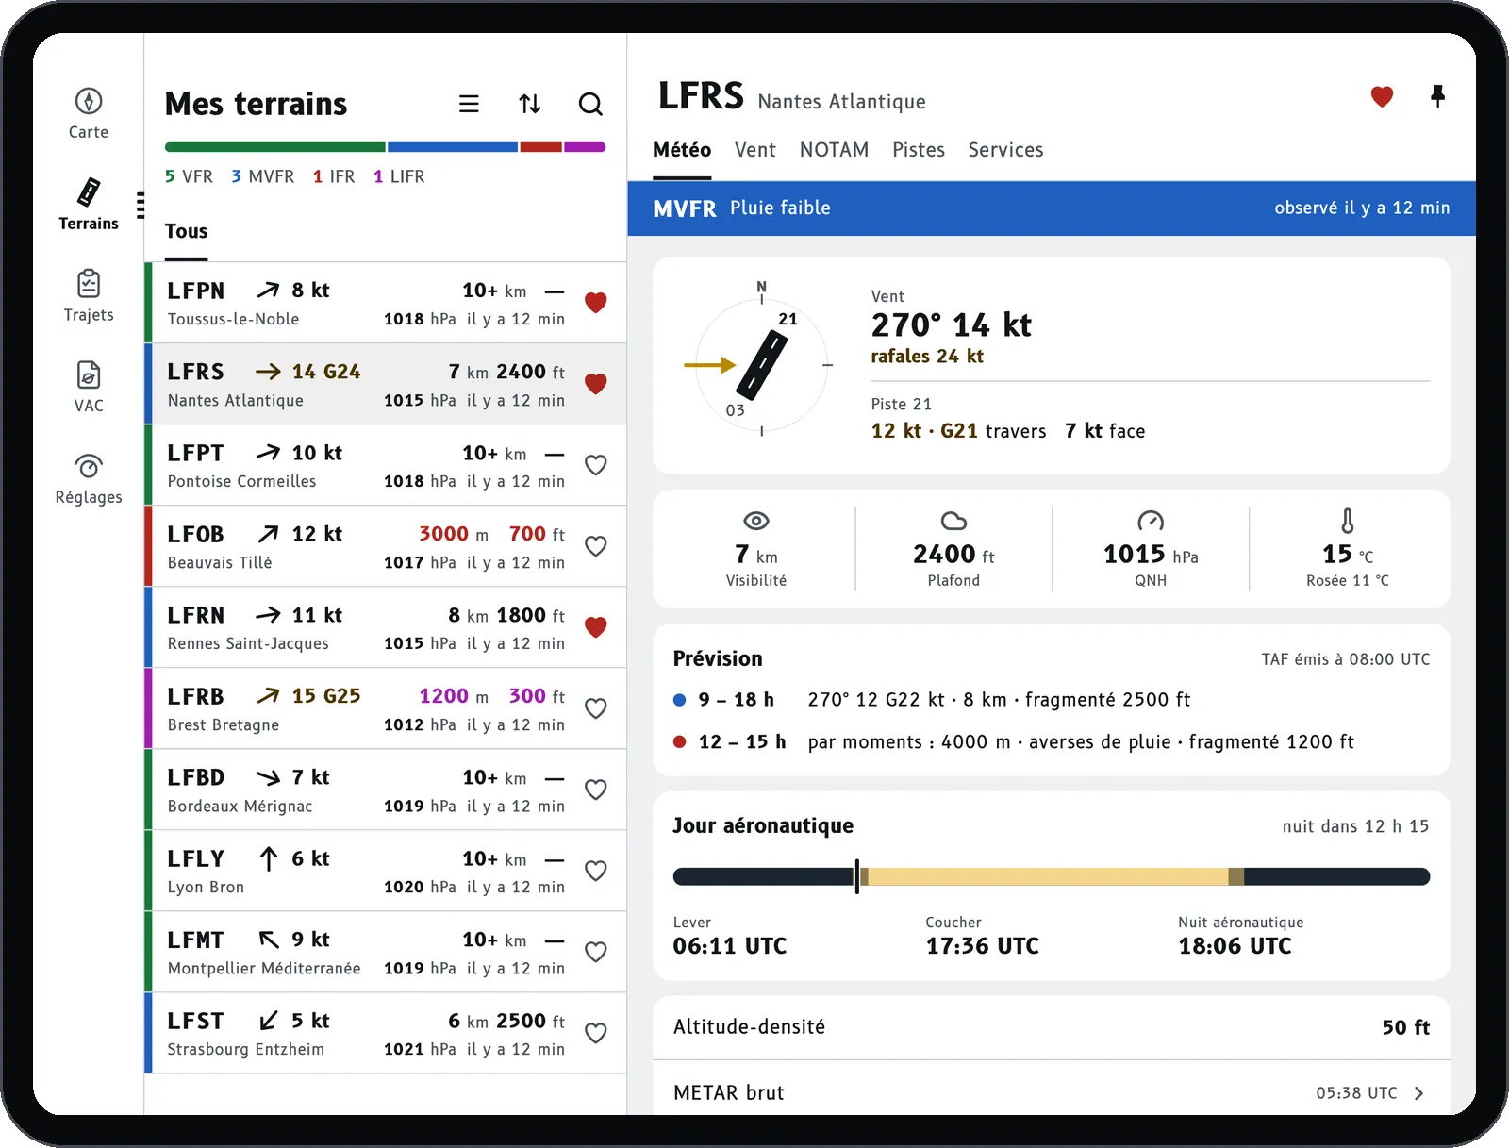Open Réglages settings icon
The width and height of the screenshot is (1509, 1148).
point(89,466)
